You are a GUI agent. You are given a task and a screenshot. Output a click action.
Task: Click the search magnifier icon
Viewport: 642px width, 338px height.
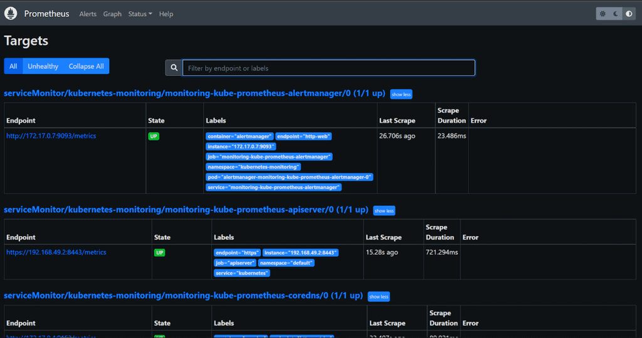[174, 68]
